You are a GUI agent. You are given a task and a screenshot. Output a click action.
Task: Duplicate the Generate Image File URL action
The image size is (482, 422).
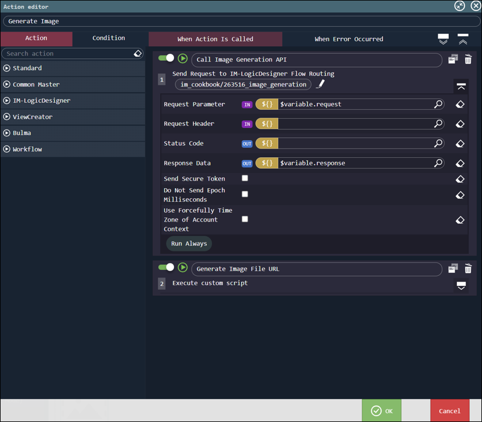[x=453, y=268]
